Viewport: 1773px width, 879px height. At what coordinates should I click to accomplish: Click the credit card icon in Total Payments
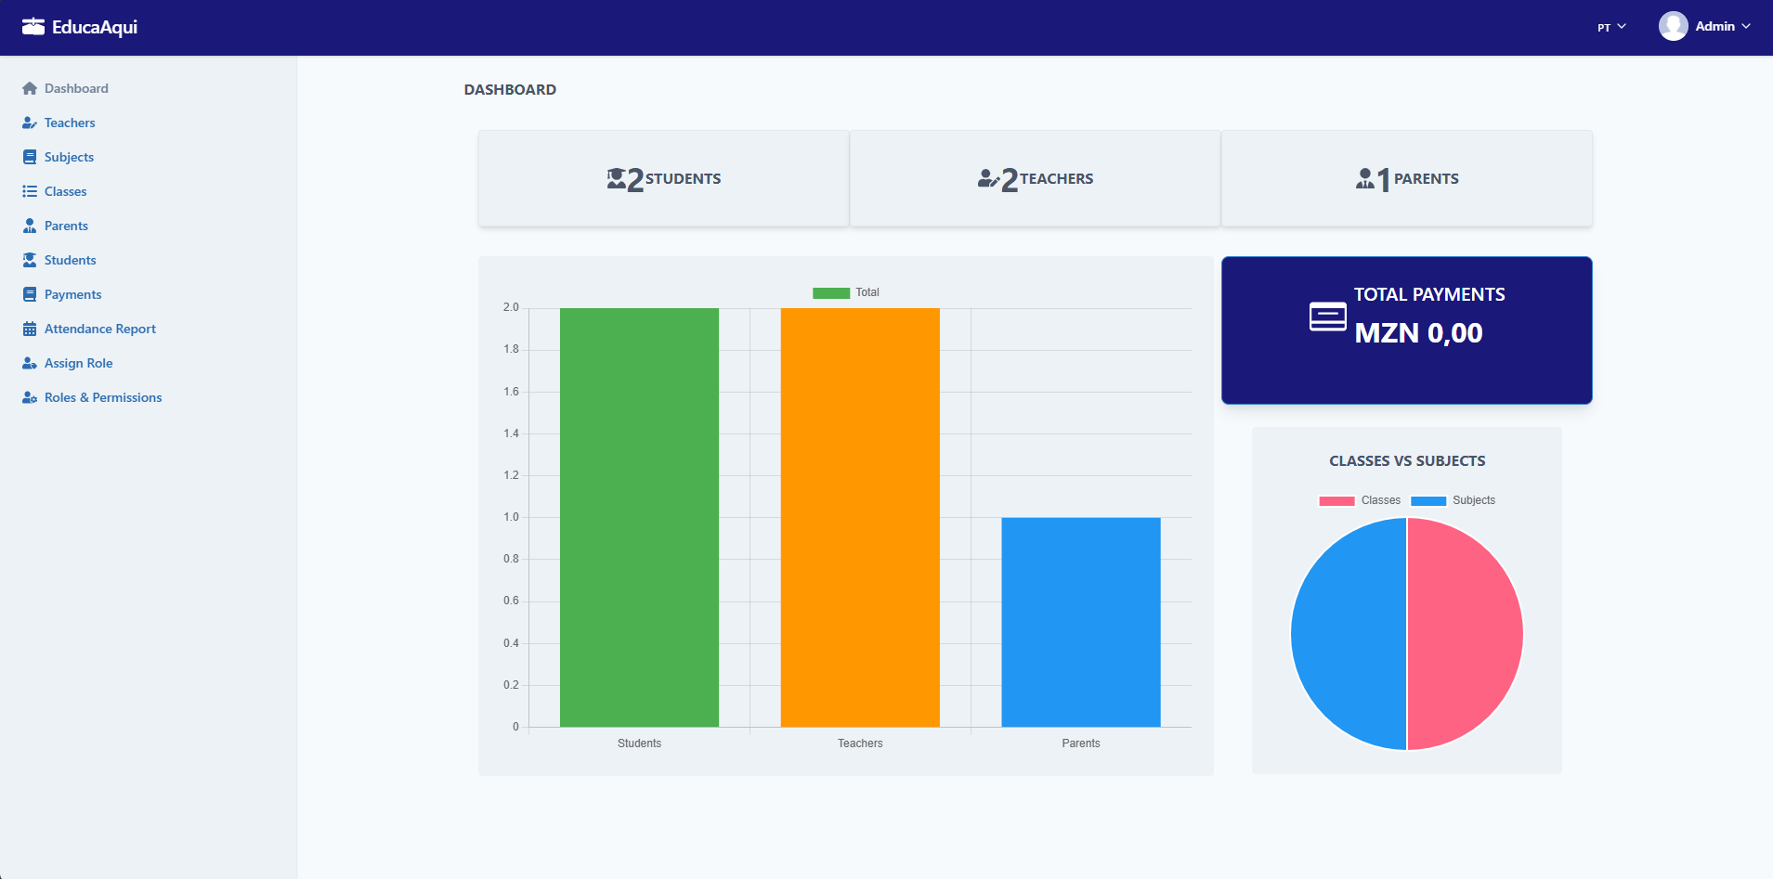[x=1328, y=317]
